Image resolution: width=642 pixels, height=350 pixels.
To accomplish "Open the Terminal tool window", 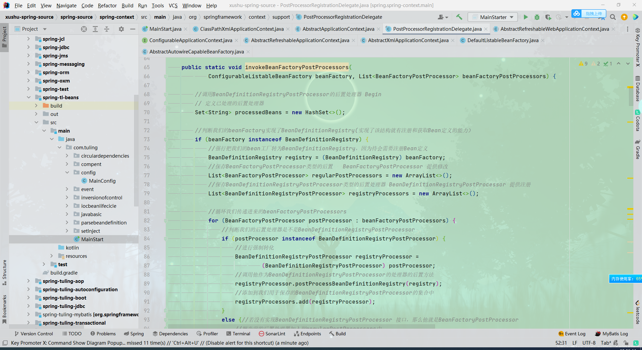I will pyautogui.click(x=238, y=334).
